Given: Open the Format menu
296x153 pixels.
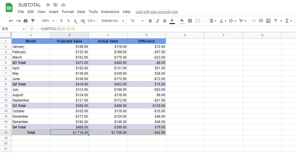Looking at the screenshot, I should [x=68, y=12].
